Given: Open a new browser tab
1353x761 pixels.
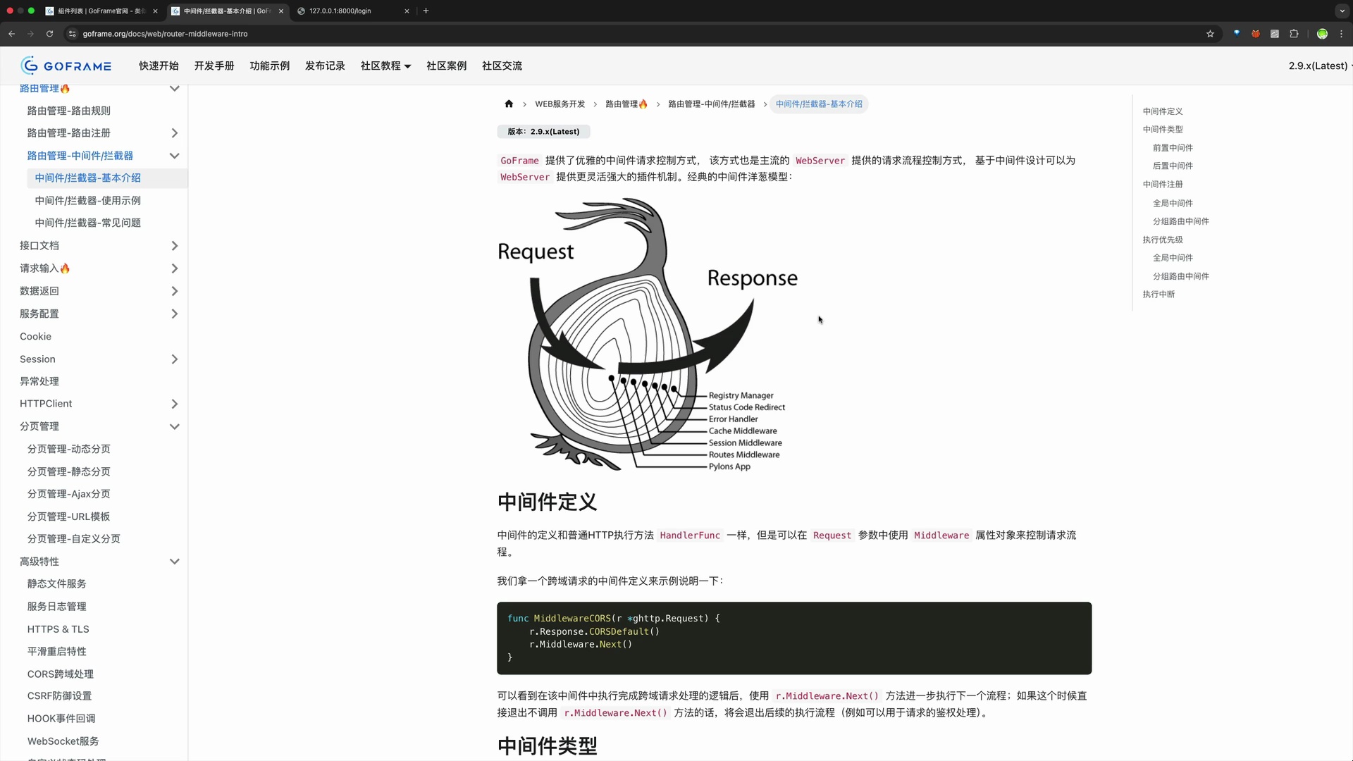Looking at the screenshot, I should 426,11.
